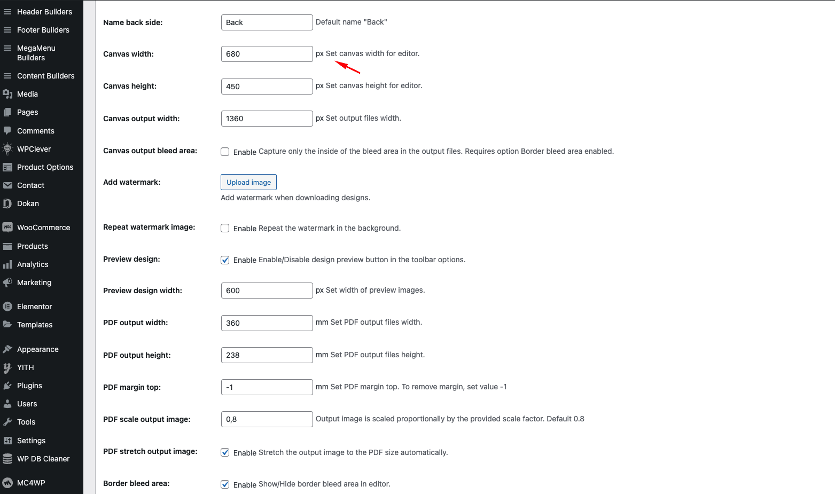Open the Media library icon
The height and width of the screenshot is (494, 835).
click(7, 94)
